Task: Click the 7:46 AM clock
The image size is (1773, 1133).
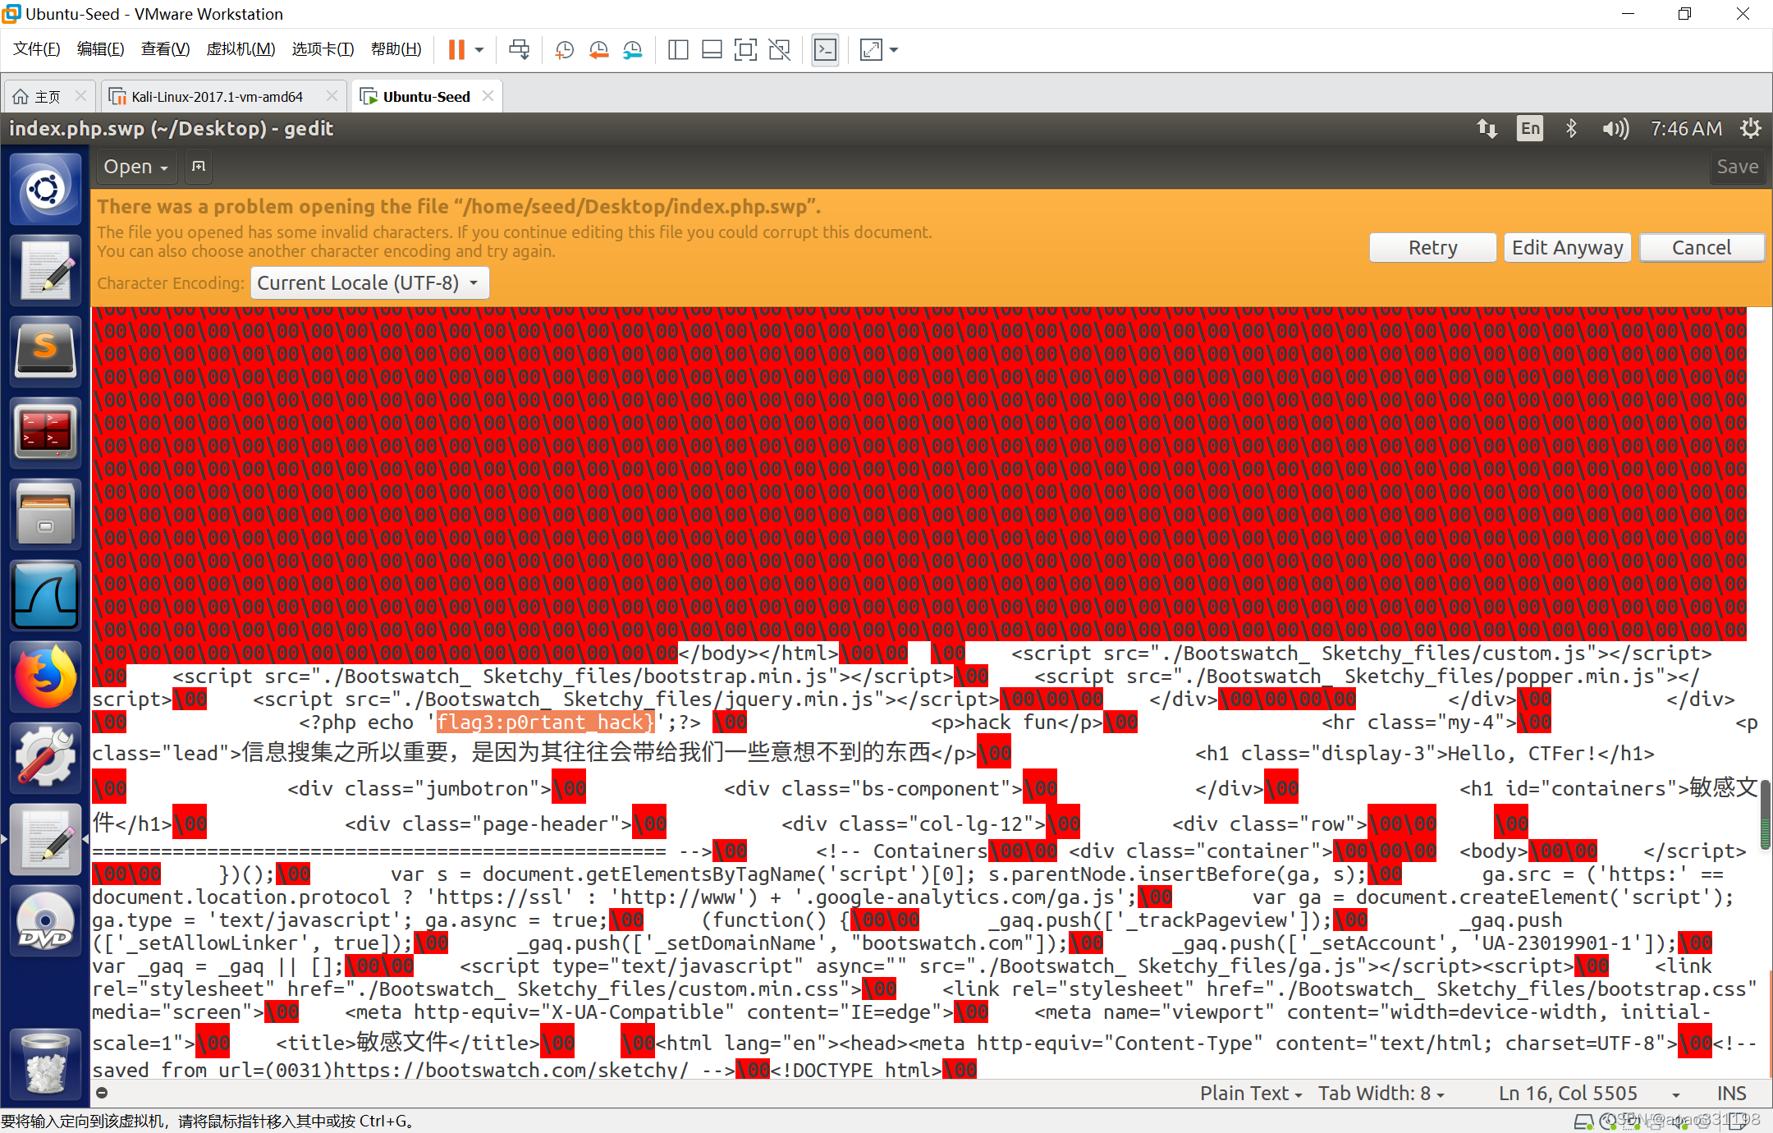Action: [x=1686, y=129]
